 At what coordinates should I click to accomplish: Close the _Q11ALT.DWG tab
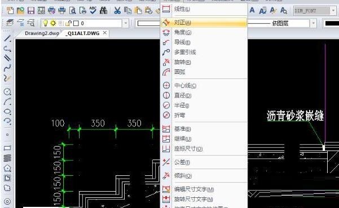coord(105,33)
